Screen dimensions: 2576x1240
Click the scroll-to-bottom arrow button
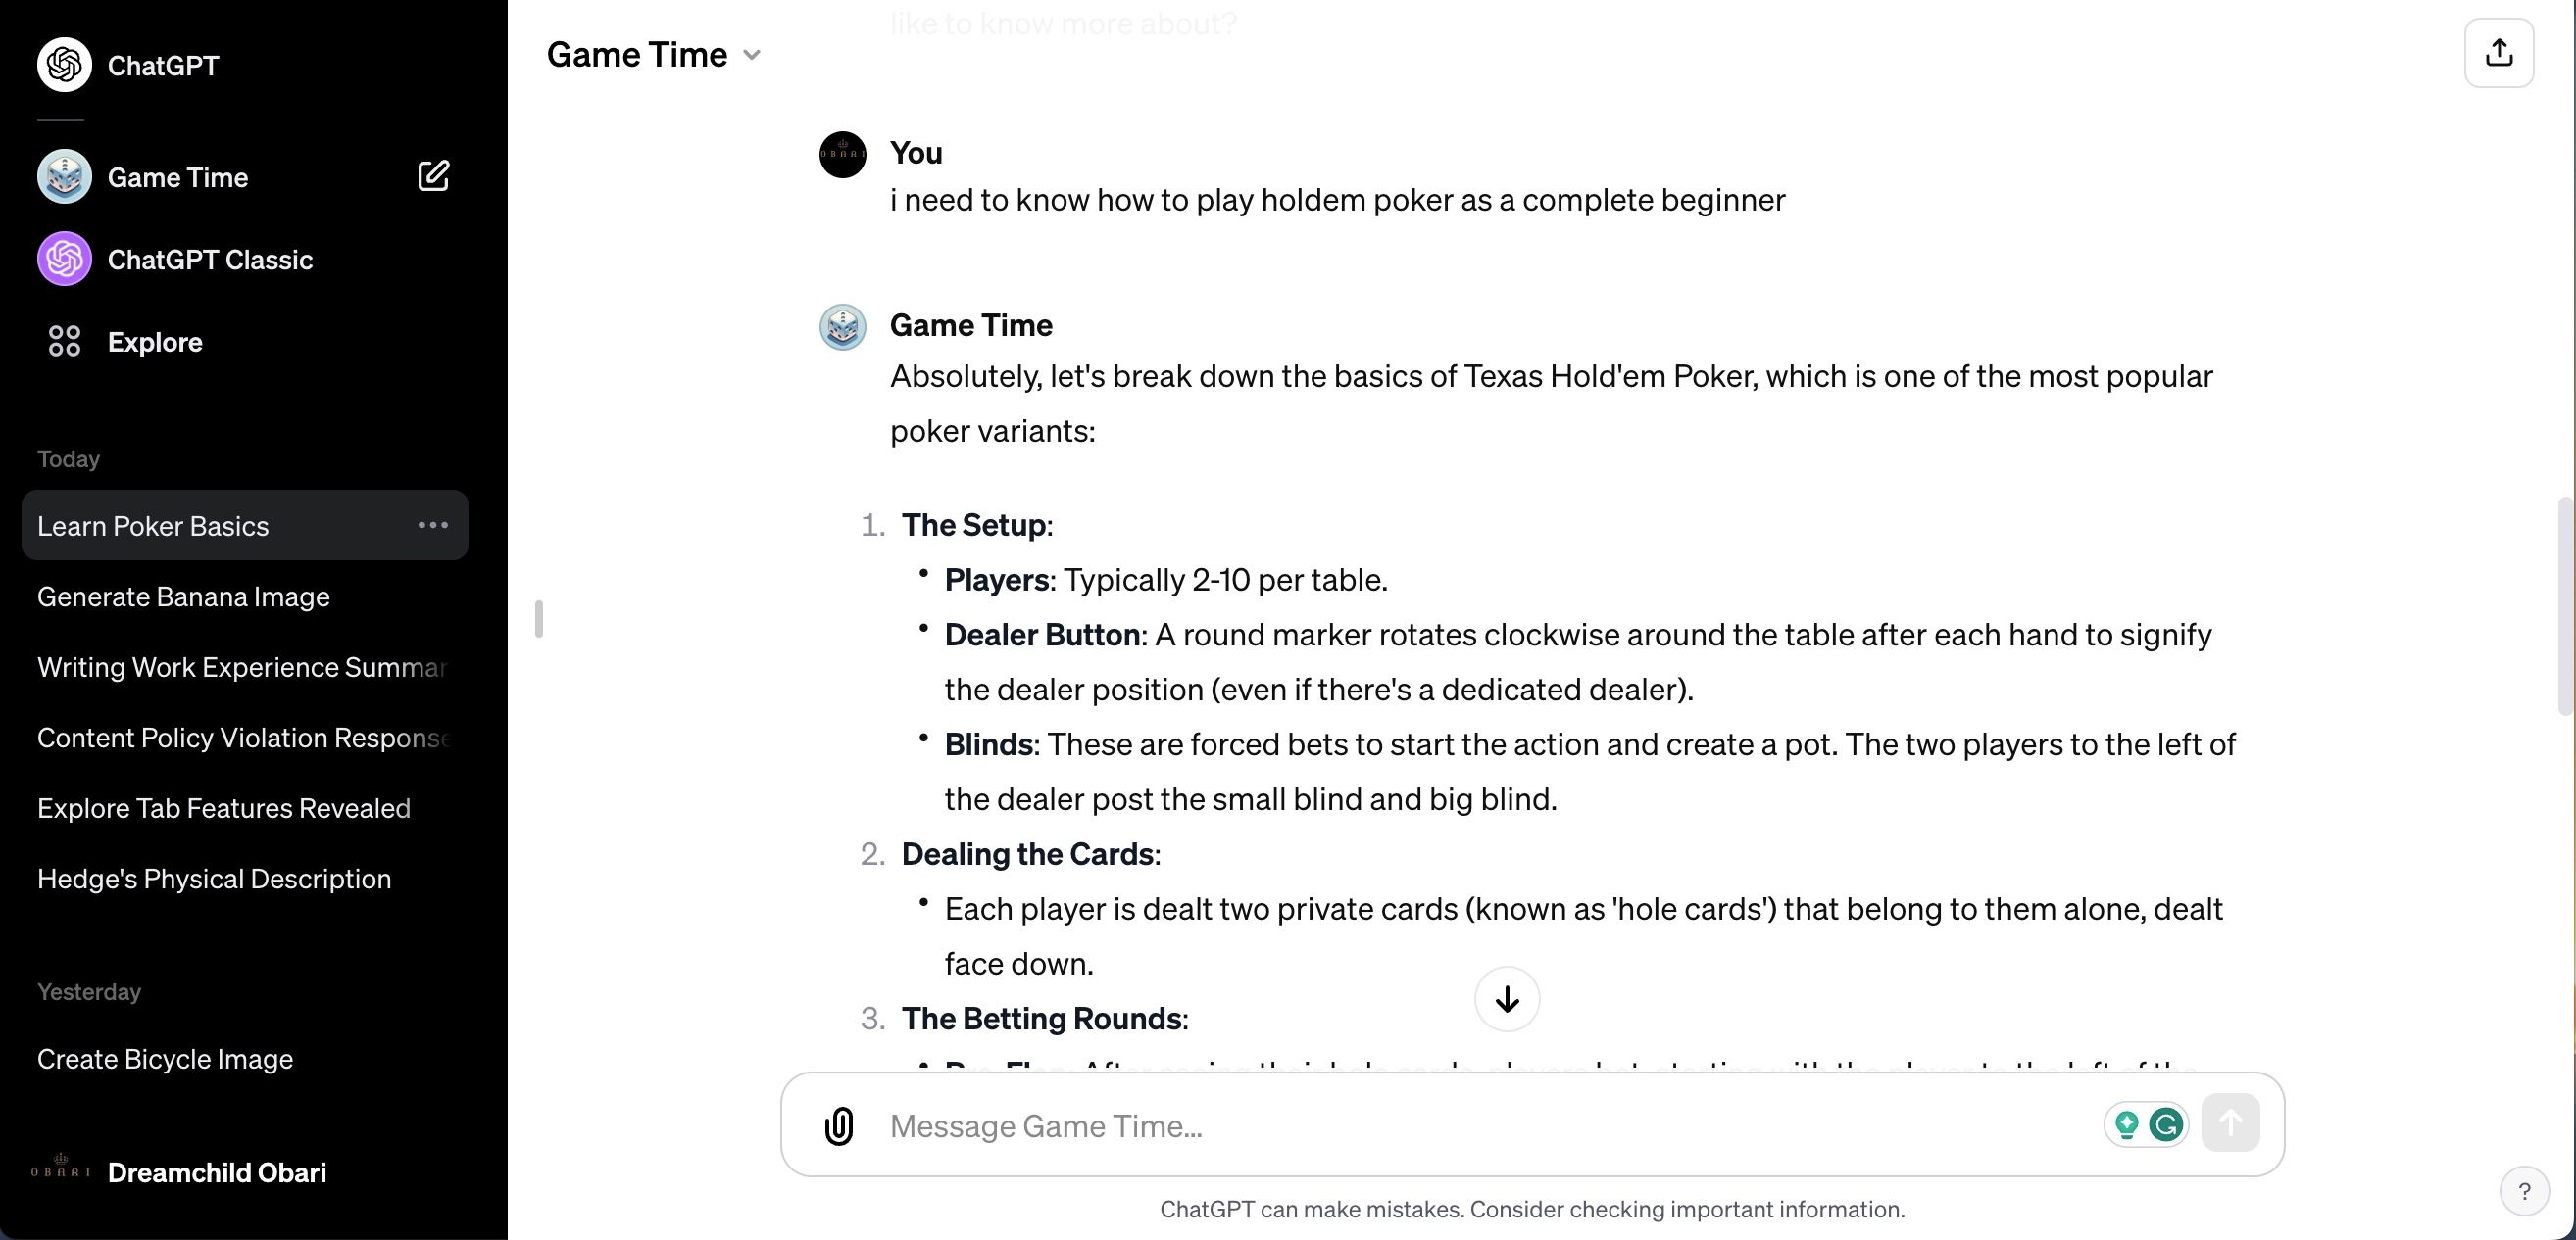1506,998
